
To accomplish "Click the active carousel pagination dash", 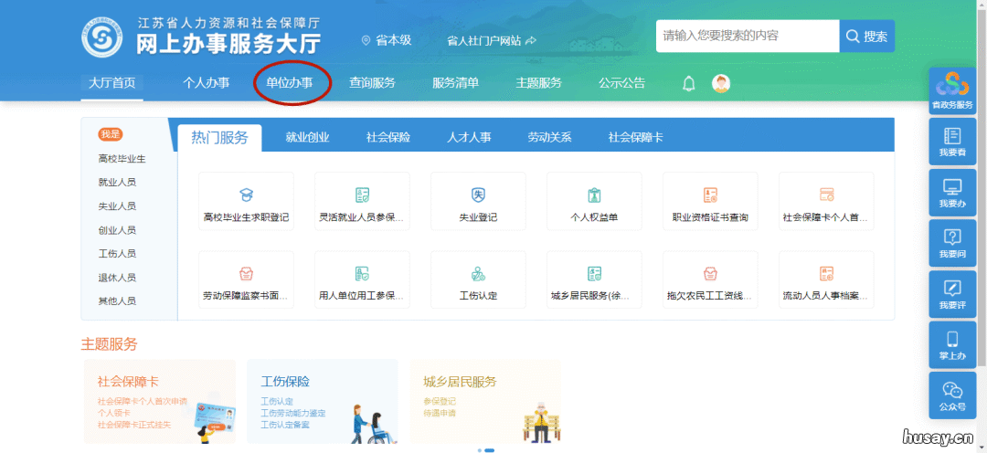I will (489, 450).
